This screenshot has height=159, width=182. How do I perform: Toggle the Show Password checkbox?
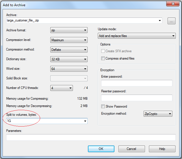pos(103,106)
